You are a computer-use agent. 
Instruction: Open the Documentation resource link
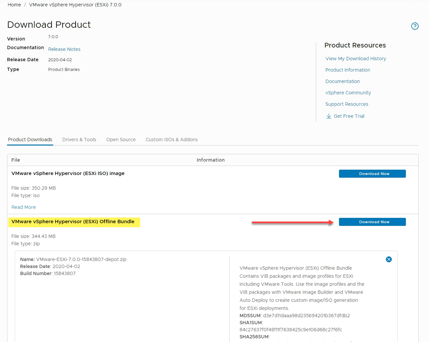tap(343, 81)
